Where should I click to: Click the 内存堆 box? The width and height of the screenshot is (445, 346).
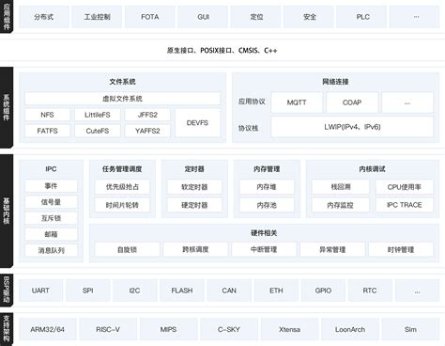(267, 187)
